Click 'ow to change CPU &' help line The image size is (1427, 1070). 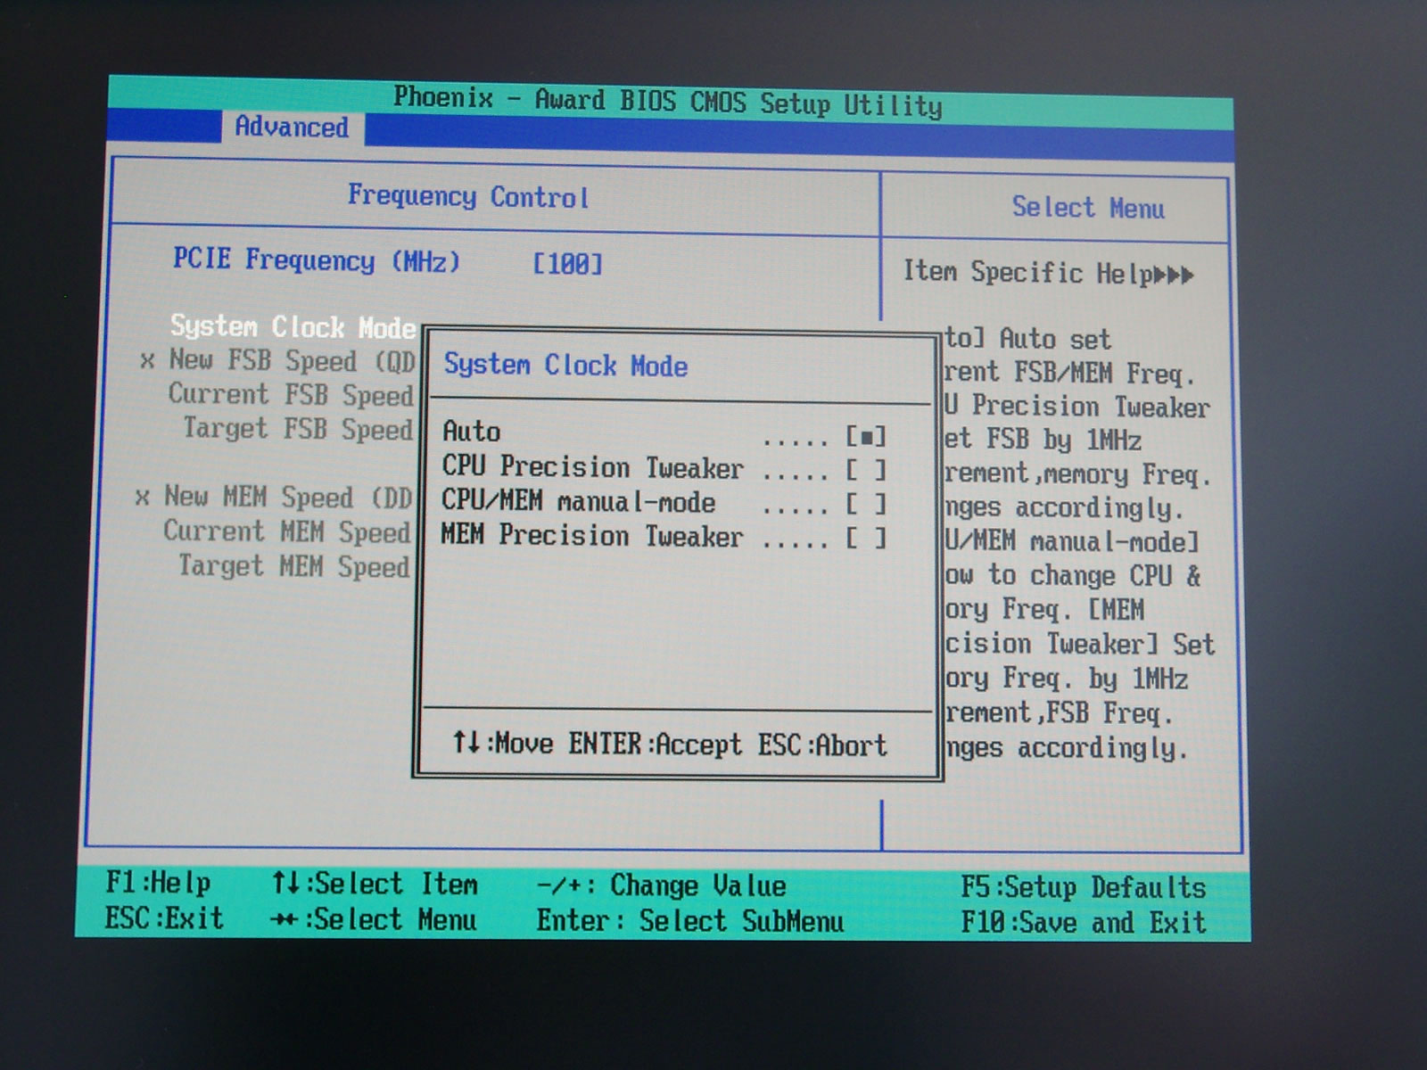pyautogui.click(x=1074, y=576)
